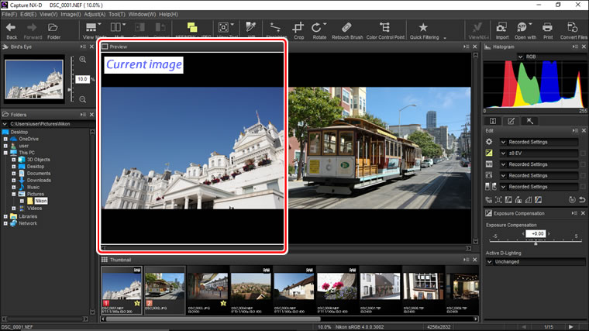The image size is (589, 331).
Task: Open the File(F) menu
Action: click(x=9, y=14)
